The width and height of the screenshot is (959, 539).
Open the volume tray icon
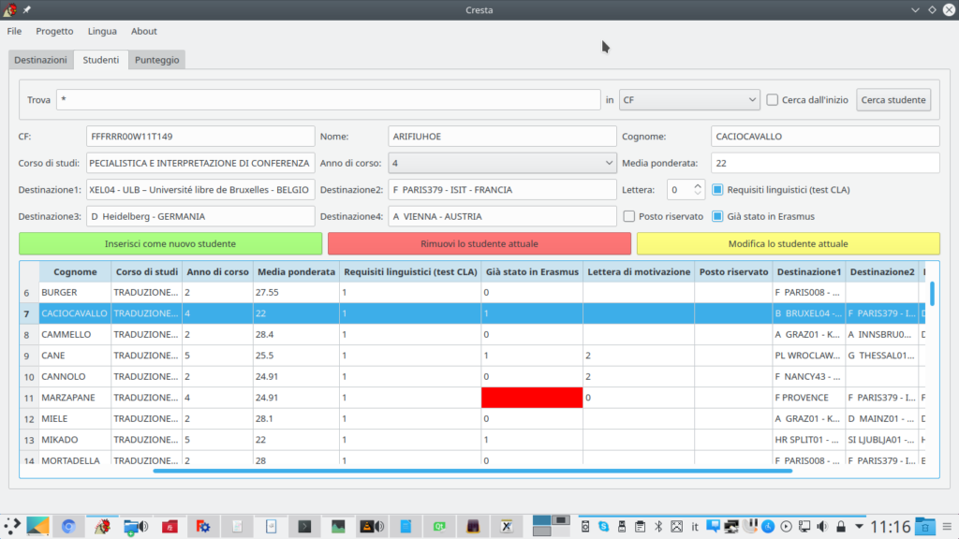[822, 527]
